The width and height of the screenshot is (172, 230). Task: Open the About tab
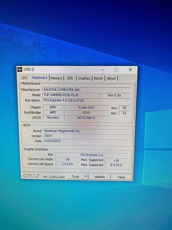coord(111,78)
